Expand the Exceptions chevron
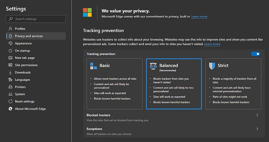This screenshot has height=142, width=269. pyautogui.click(x=257, y=129)
